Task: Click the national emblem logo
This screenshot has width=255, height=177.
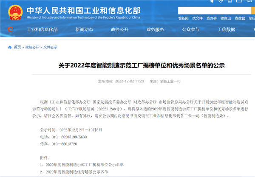Action: coord(14,11)
